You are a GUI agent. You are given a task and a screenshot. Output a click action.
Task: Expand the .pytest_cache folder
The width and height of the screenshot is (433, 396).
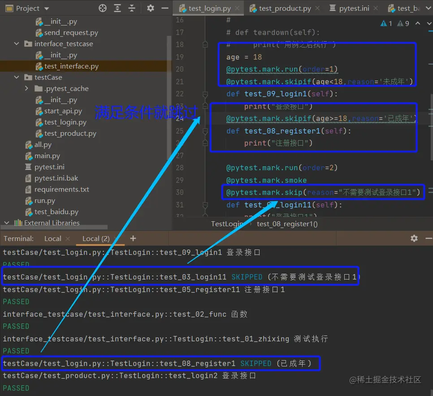26,89
